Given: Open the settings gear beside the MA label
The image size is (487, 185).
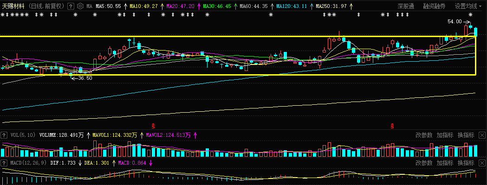Looking at the screenshot, I should point(80,6).
